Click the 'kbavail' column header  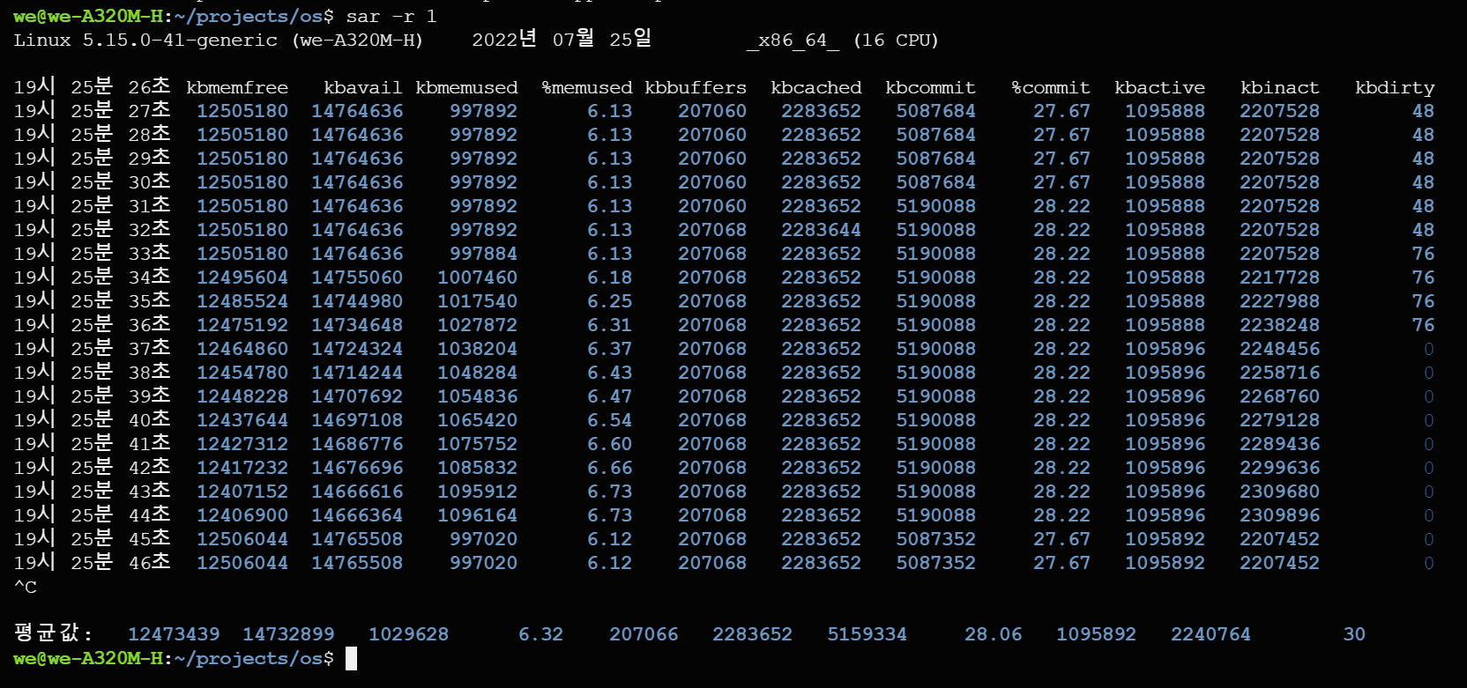click(363, 88)
